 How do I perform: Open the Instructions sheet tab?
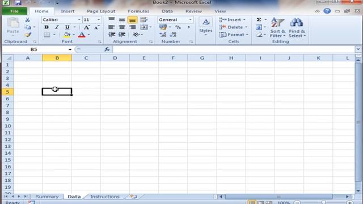(x=105, y=197)
